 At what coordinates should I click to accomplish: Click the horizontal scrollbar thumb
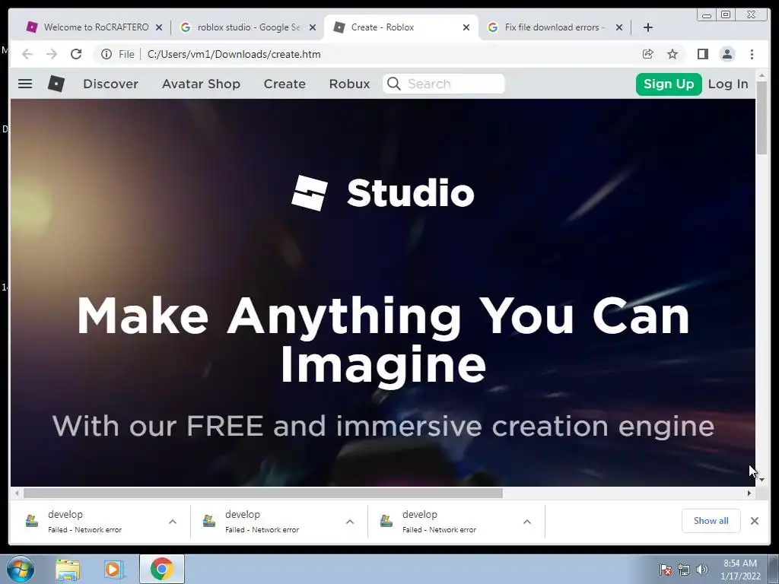(x=263, y=493)
